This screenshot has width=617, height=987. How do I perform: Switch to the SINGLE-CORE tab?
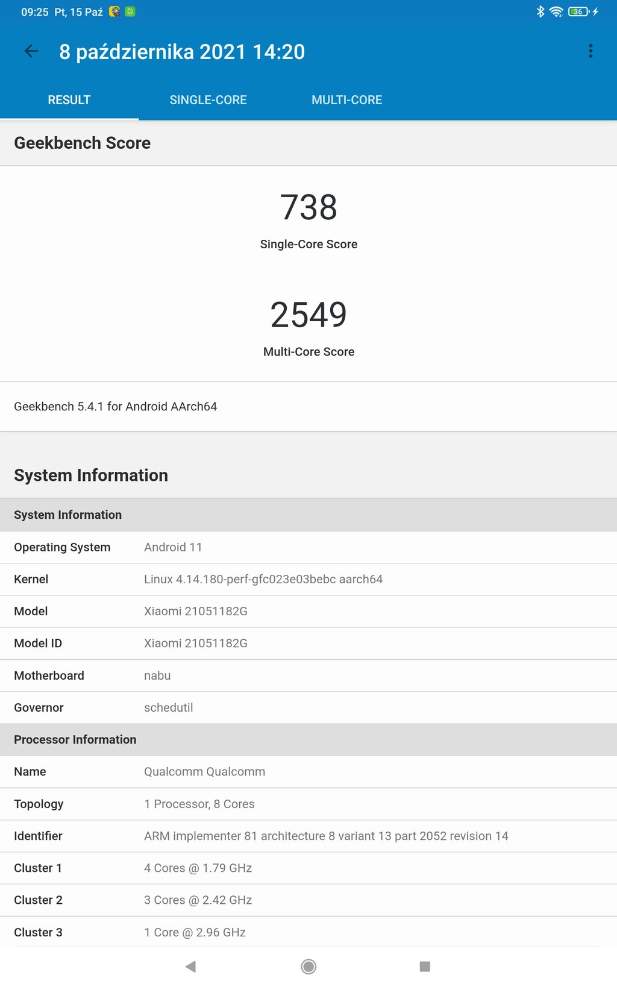pyautogui.click(x=208, y=100)
